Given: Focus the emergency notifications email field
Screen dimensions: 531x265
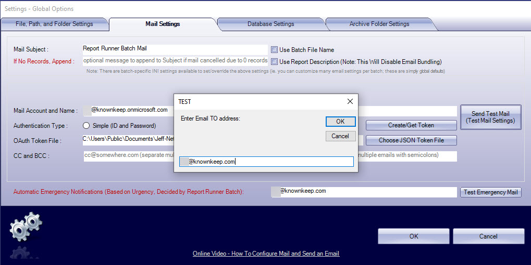Looking at the screenshot, I should pyautogui.click(x=364, y=192).
